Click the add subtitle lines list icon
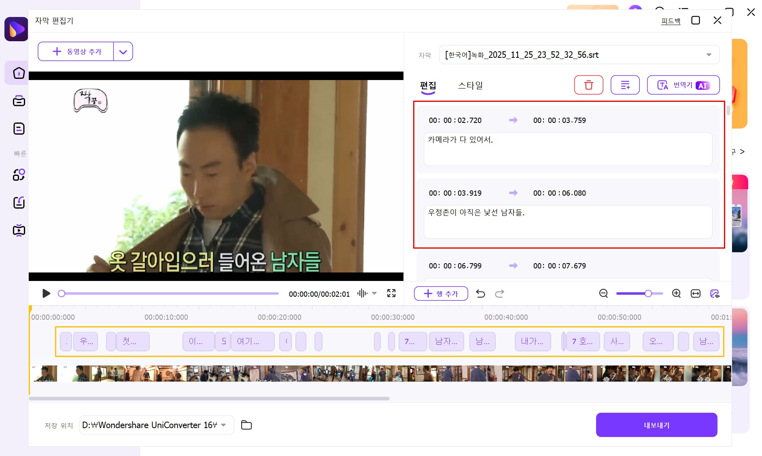Image resolution: width=762 pixels, height=456 pixels. tap(625, 85)
